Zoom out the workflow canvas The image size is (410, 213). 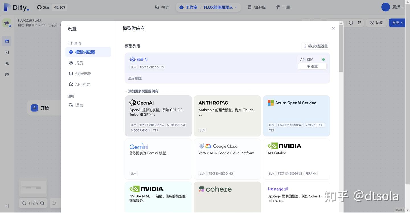click(24, 203)
